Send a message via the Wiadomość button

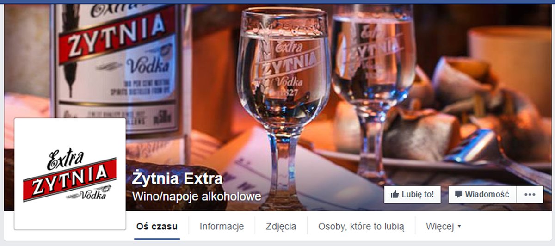[x=482, y=195]
